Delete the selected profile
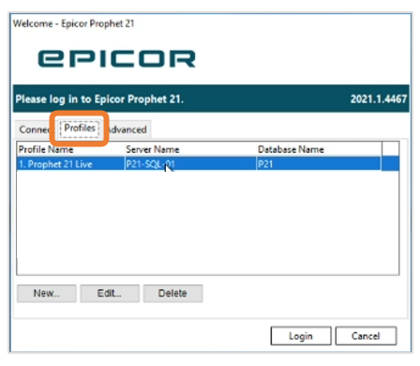 [x=172, y=294]
